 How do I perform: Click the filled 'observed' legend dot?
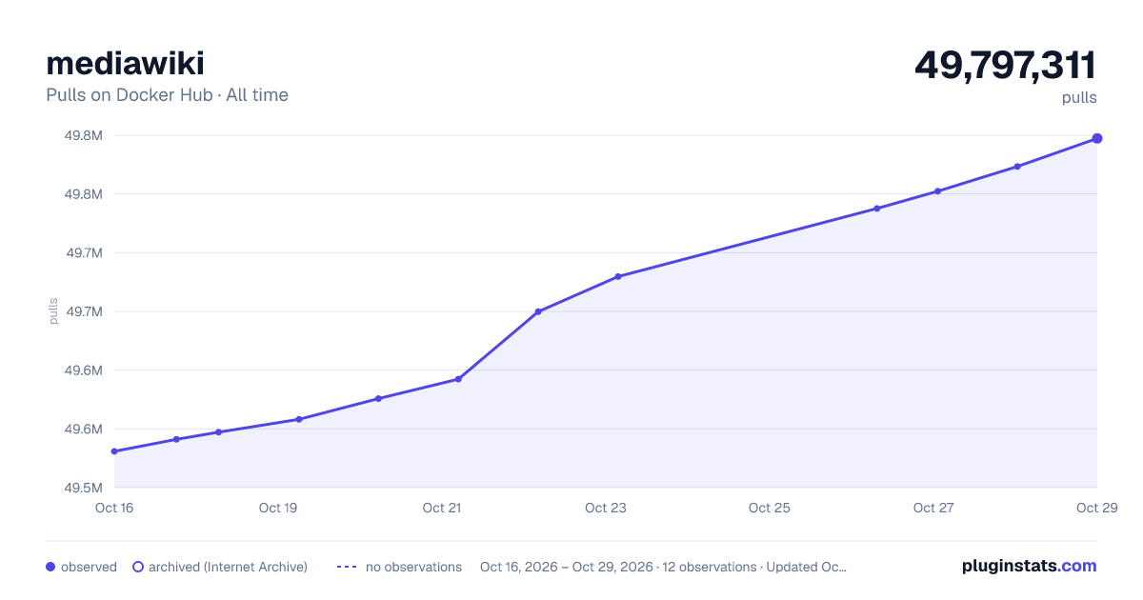[x=50, y=567]
